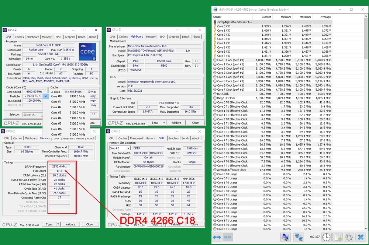Screen dimensions: 369x245
Task: Select Core #7 in the core menu
Action: click(66, 134)
